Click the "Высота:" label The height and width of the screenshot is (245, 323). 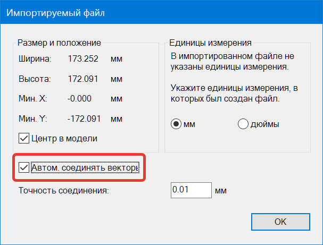tap(34, 79)
